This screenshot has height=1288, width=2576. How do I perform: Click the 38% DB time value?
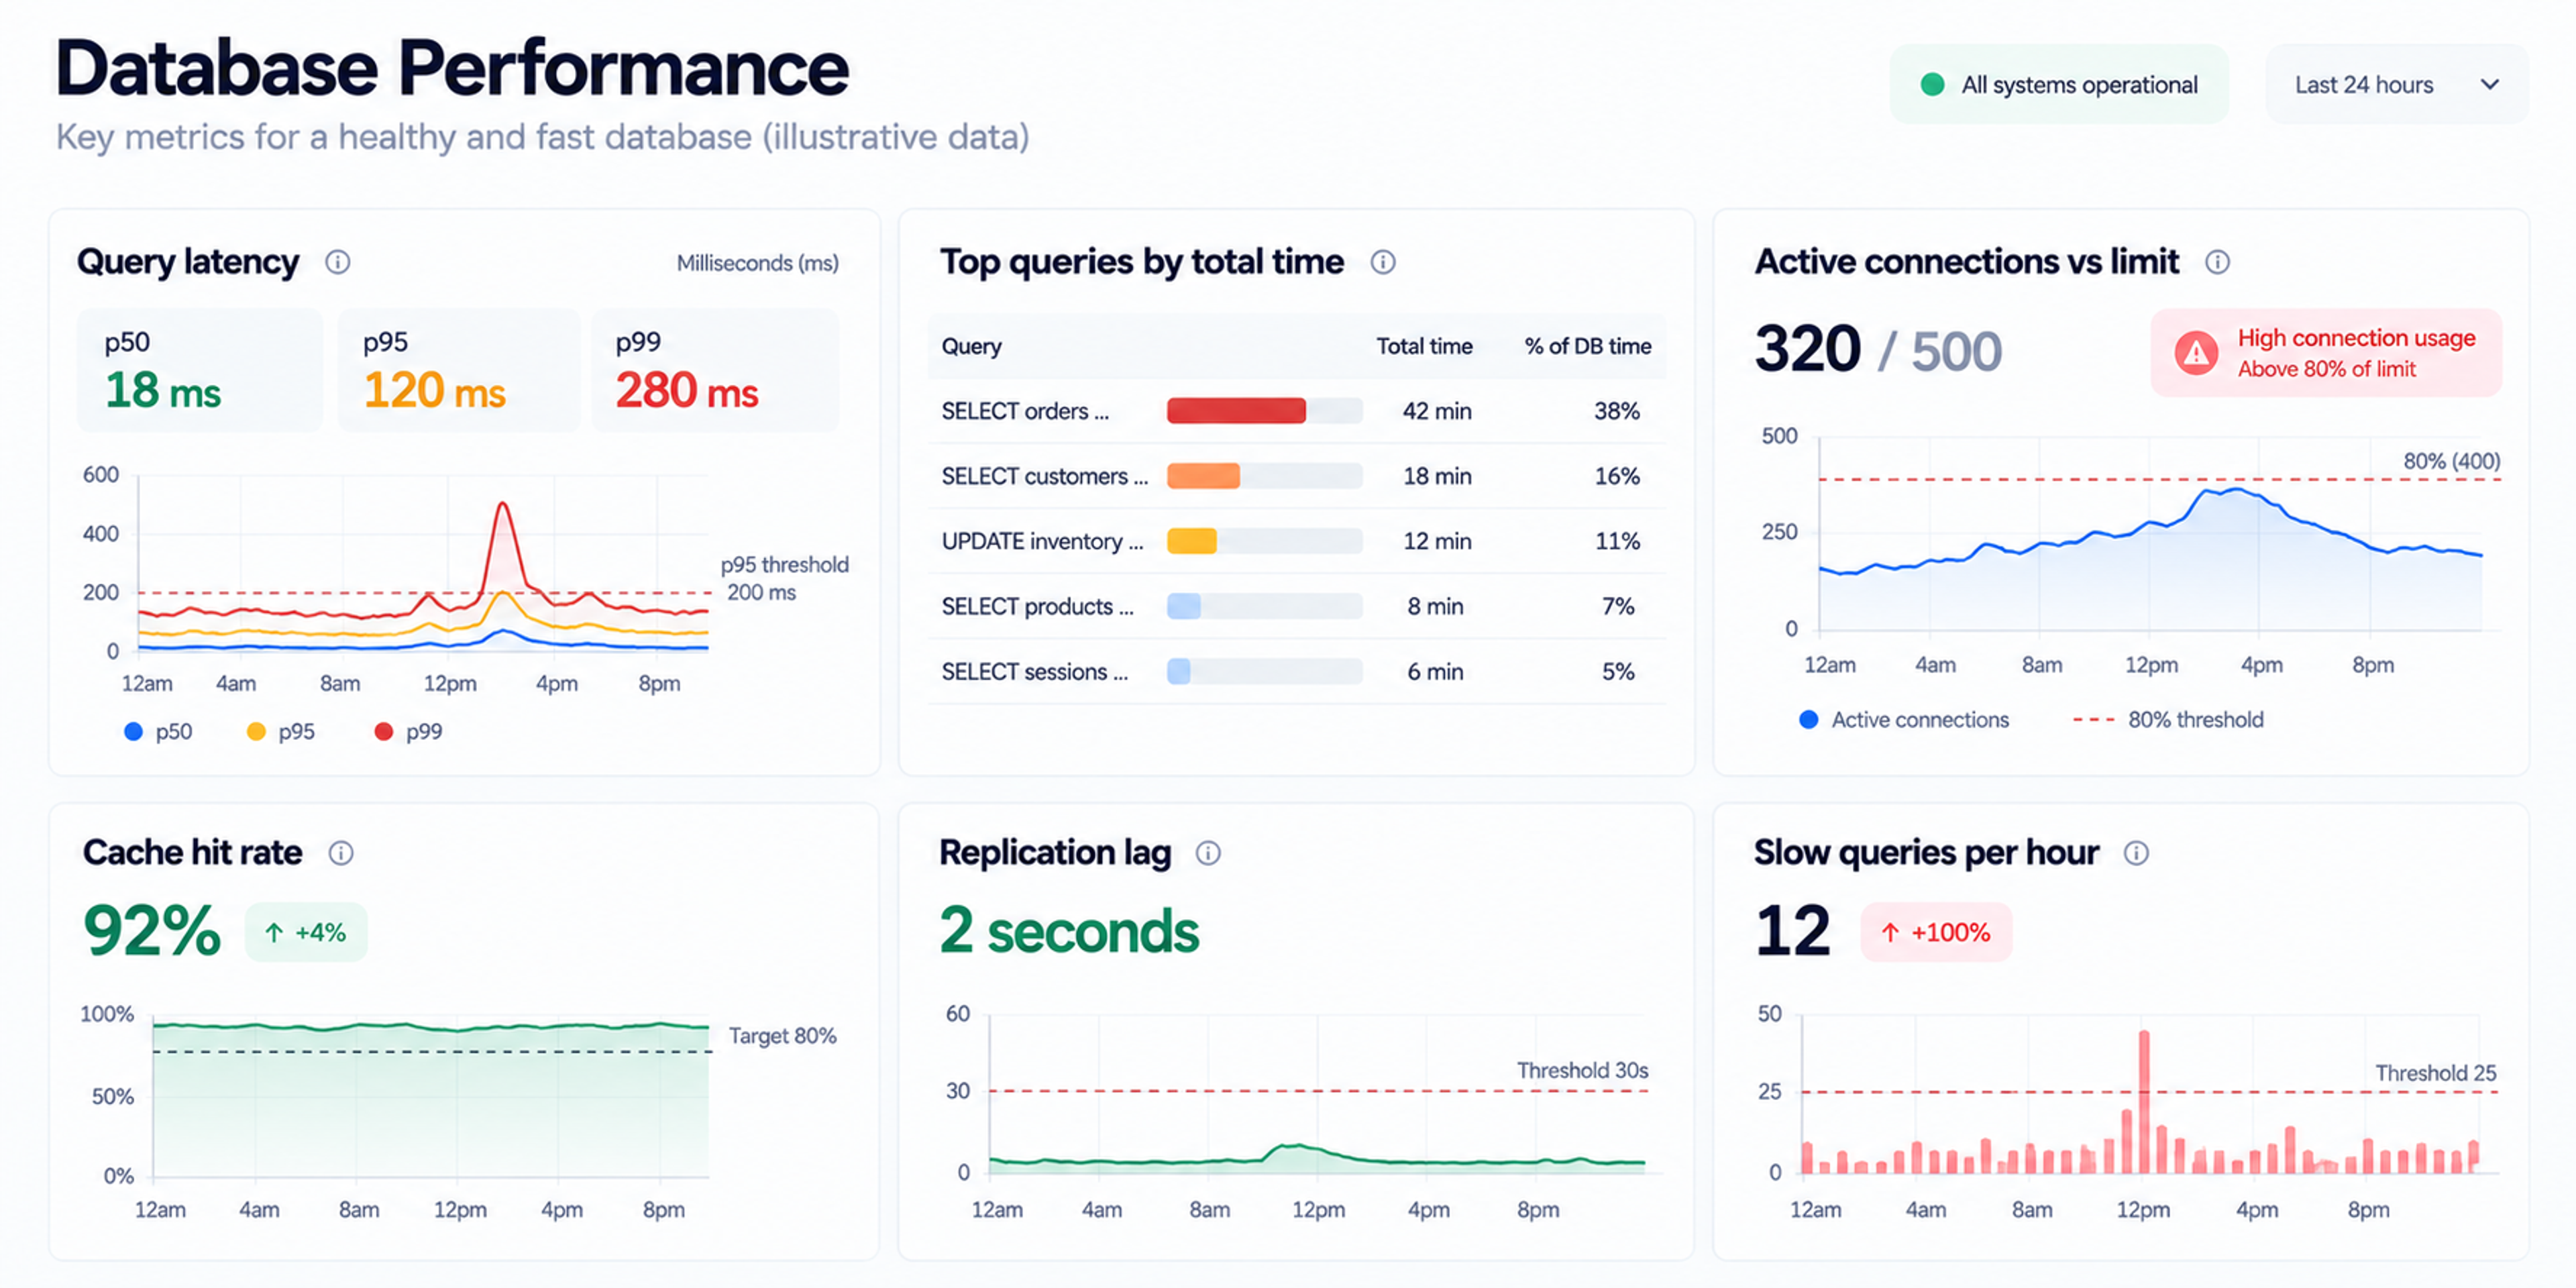1617,411
